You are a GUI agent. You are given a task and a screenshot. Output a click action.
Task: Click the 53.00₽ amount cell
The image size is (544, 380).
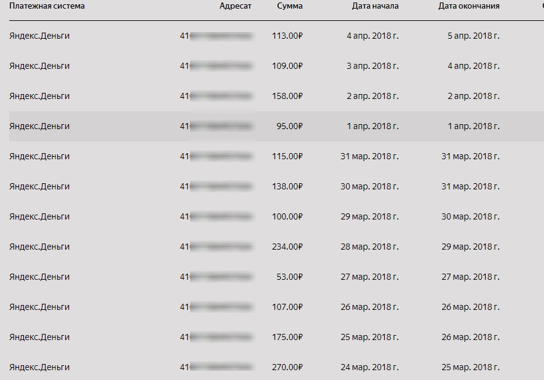290,277
